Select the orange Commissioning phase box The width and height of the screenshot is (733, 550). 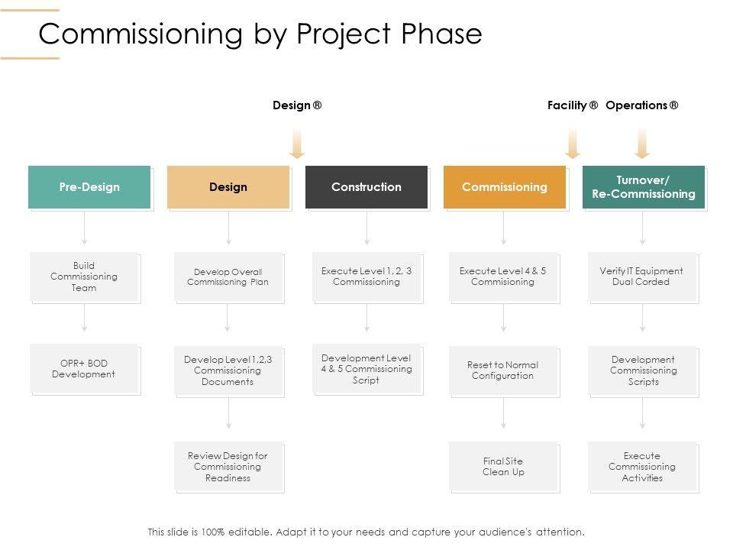(x=505, y=187)
